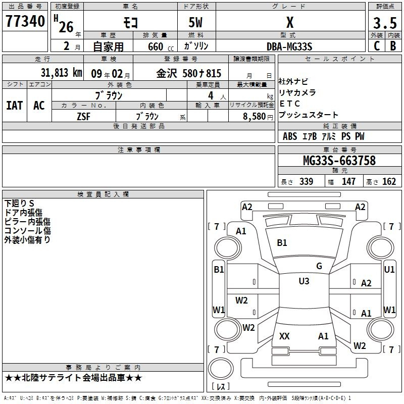This screenshot has height=404, width=404.
Task: Select chassis number MG33S-663758
Action: [339, 160]
